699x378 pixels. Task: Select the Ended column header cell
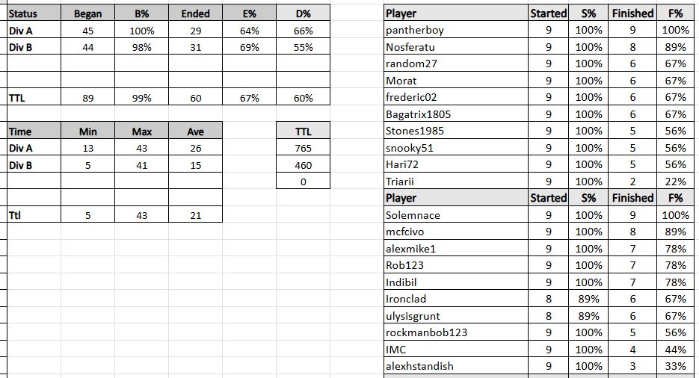click(x=195, y=13)
